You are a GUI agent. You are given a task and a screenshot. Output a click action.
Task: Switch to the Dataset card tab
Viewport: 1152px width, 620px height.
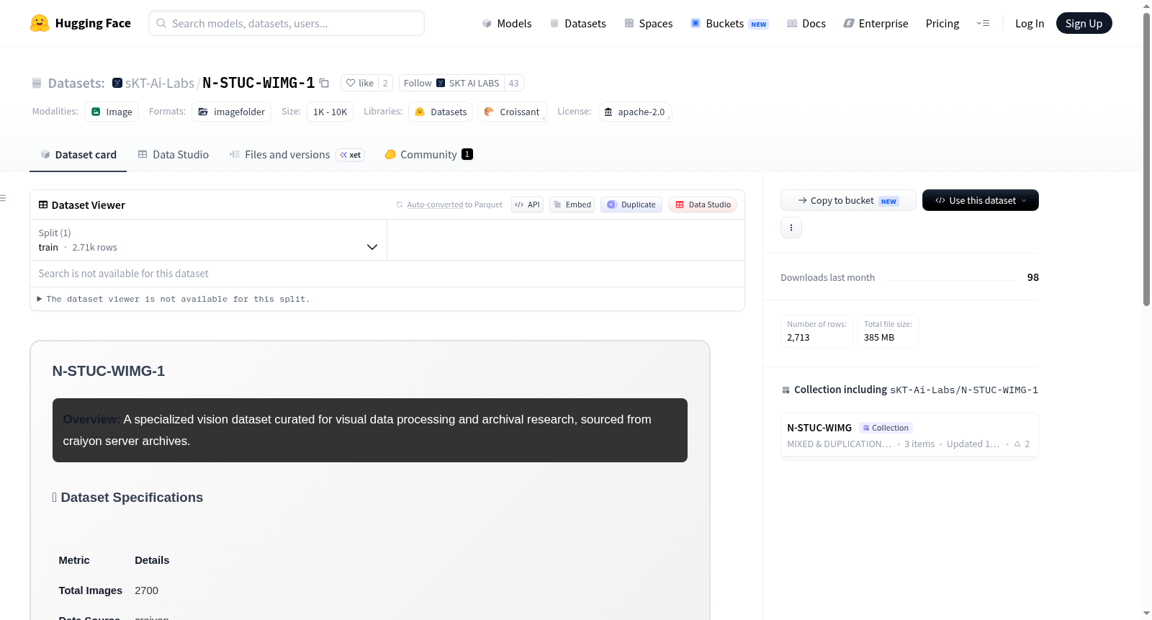tap(78, 154)
